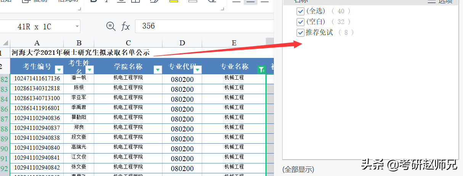Click the formula bar containing 356

pos(204,26)
